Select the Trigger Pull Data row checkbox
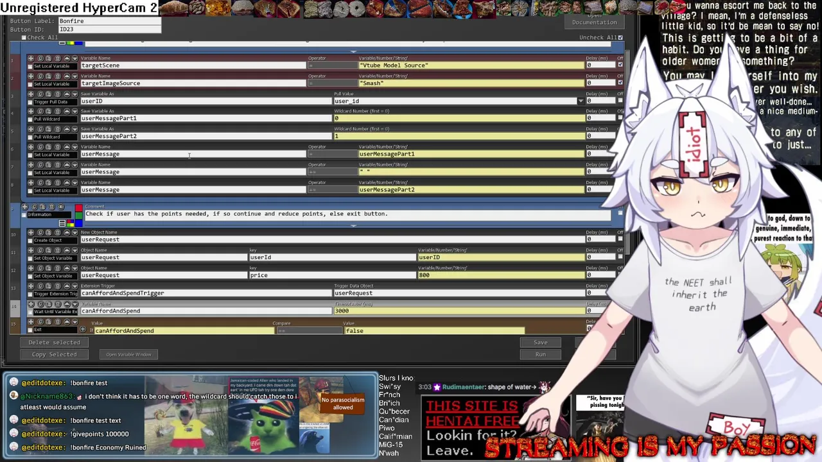822x462 pixels. click(30, 102)
